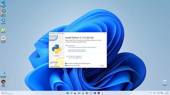
Task: Open the dark red circular taskbar app
Action: 99,93
